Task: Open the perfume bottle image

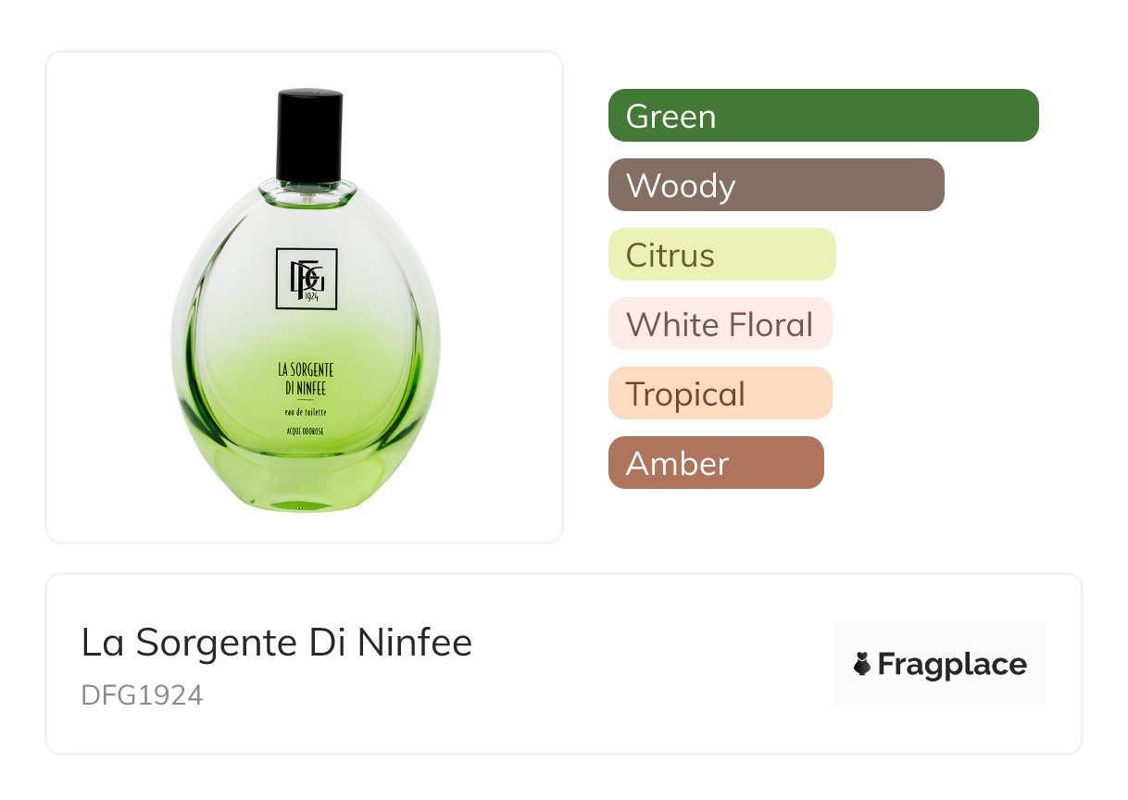Action: [305, 297]
